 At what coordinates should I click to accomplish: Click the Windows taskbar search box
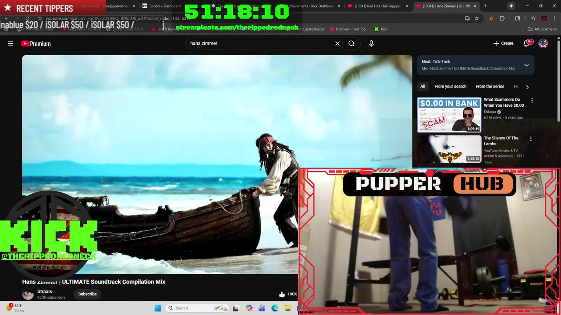pyautogui.click(x=197, y=308)
